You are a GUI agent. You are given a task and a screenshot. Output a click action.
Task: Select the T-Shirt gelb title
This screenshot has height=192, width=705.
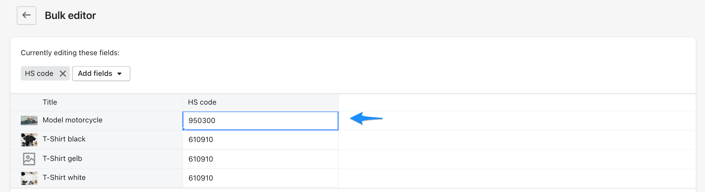point(62,159)
